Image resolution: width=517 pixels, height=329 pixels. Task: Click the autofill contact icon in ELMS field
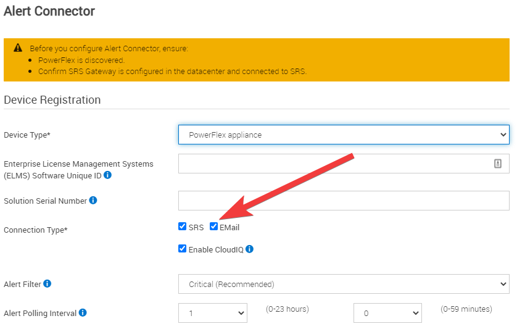coord(498,164)
